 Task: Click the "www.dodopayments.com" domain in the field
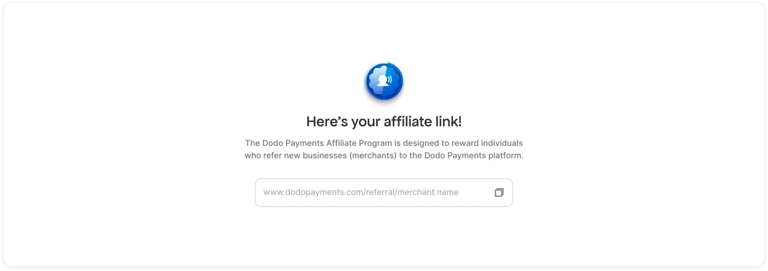[311, 192]
